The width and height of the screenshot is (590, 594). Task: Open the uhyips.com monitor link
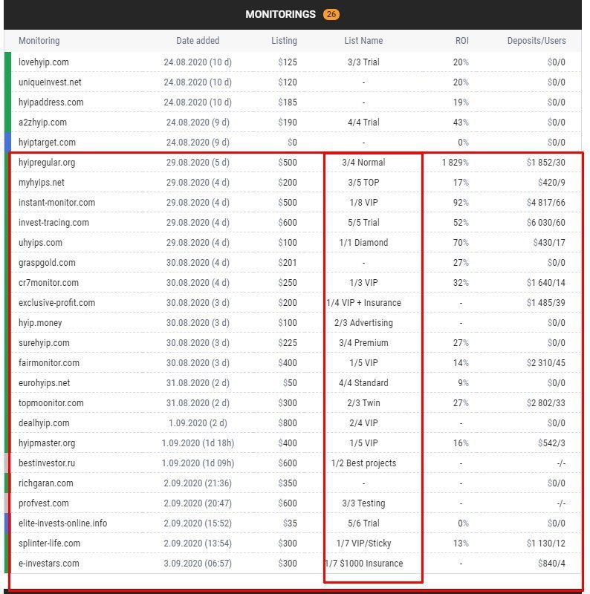(40, 243)
